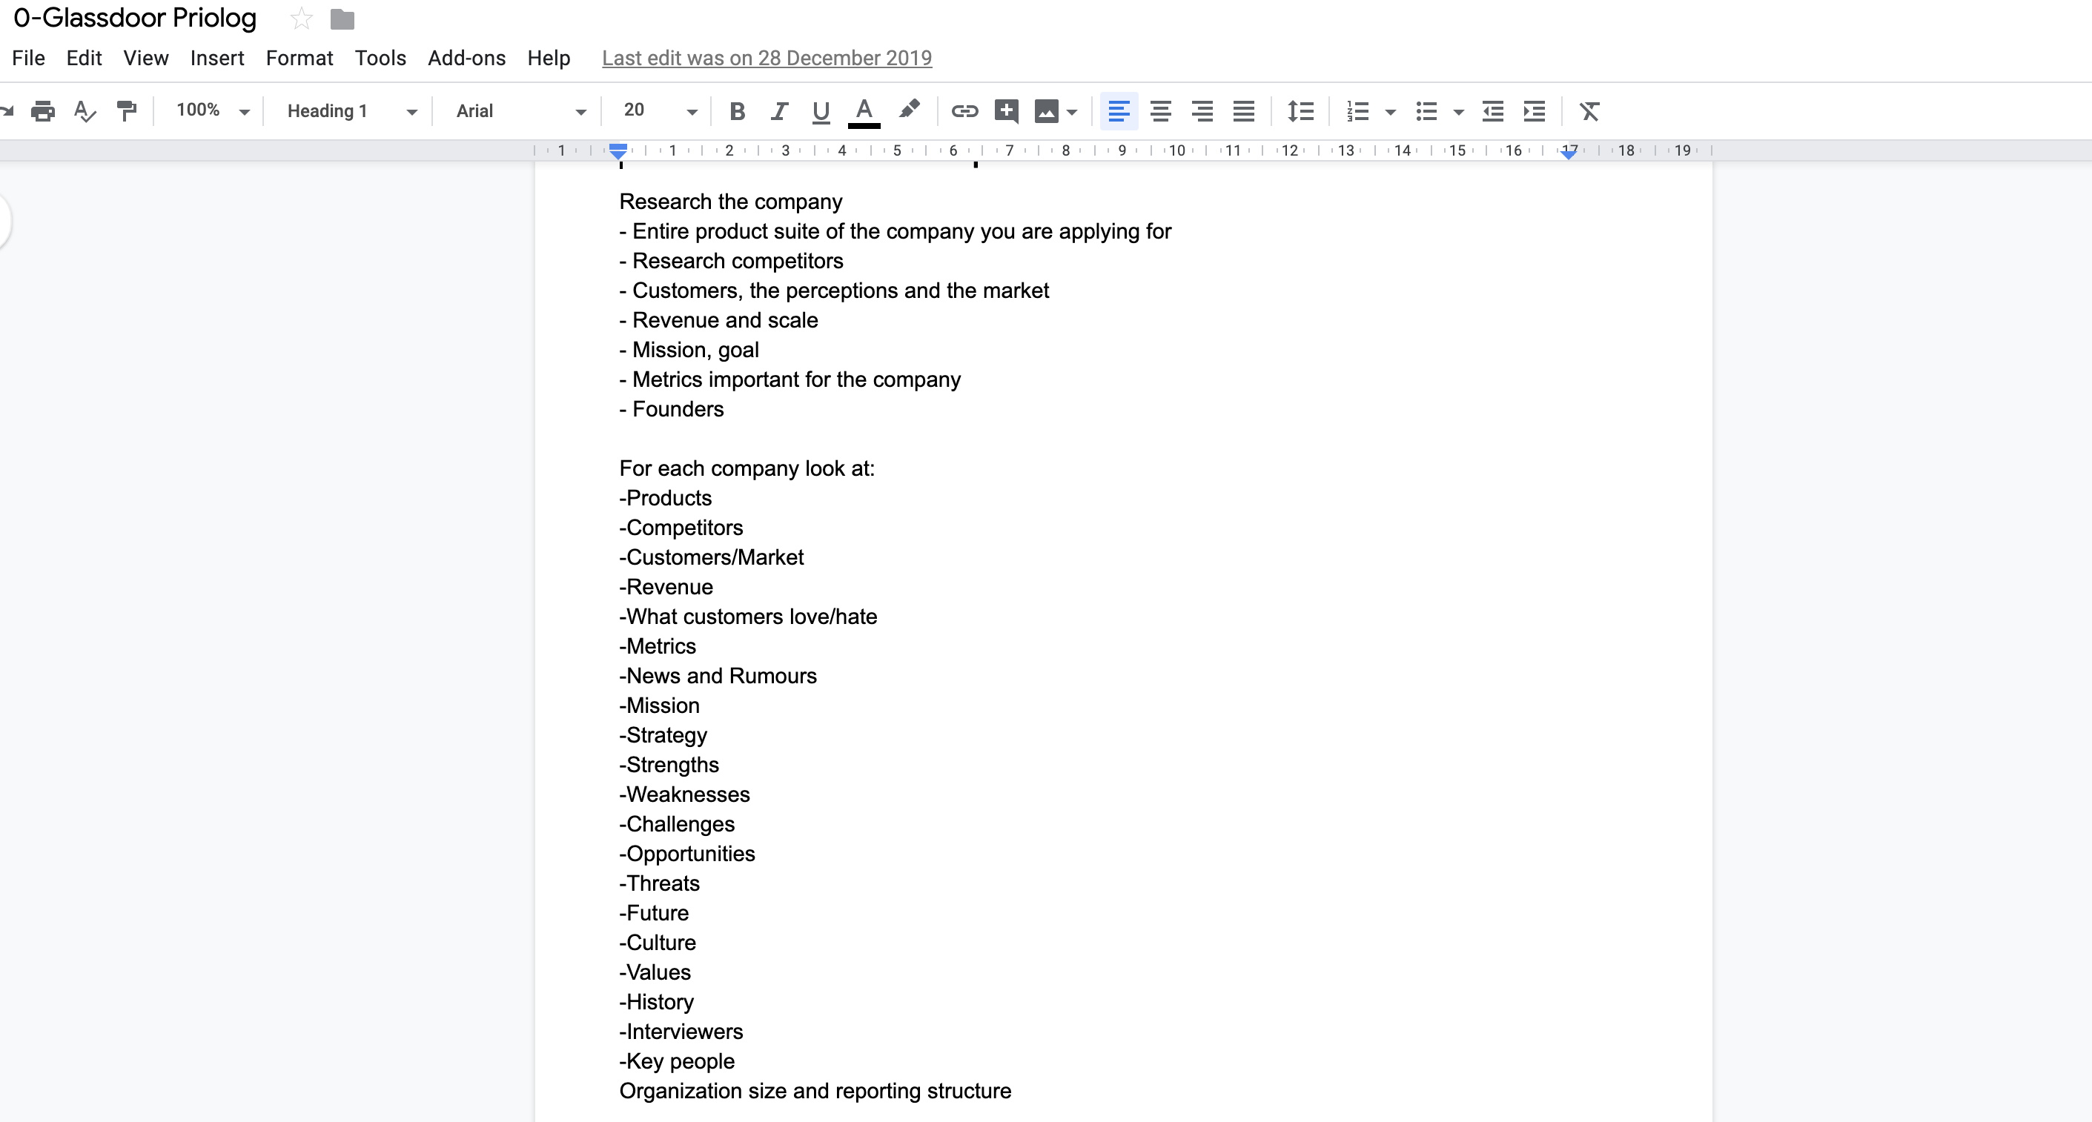2092x1122 pixels.
Task: Expand the Bulleted list options arrow
Action: coord(1459,112)
